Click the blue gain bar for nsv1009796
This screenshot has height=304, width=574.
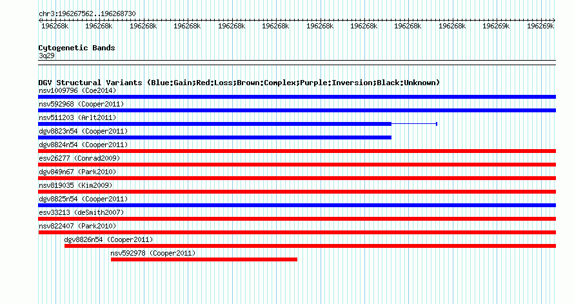[297, 97]
